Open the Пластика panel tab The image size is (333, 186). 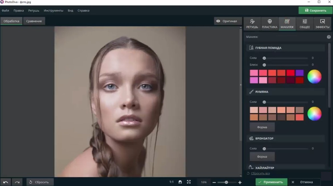coord(270,24)
